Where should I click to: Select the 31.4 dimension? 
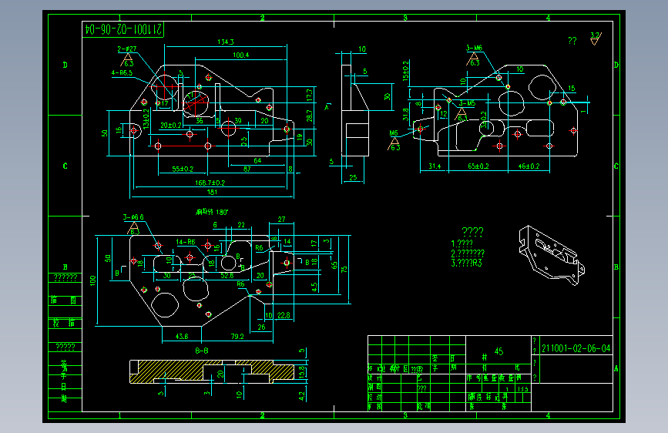435,166
